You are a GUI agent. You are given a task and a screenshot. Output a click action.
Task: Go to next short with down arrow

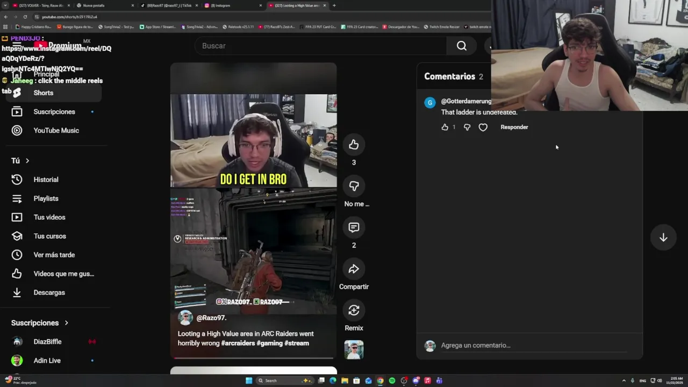pos(663,238)
